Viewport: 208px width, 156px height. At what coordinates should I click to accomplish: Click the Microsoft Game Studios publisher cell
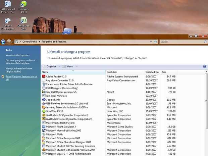click(x=120, y=126)
